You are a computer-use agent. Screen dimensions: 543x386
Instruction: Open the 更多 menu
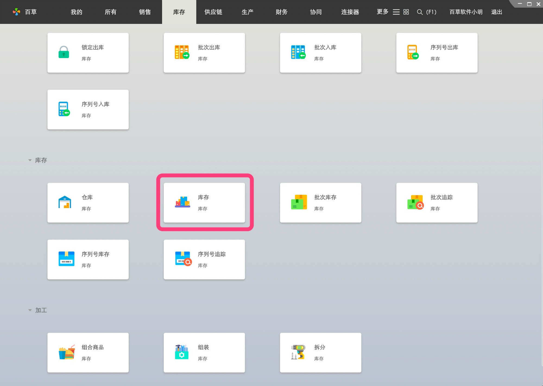383,12
